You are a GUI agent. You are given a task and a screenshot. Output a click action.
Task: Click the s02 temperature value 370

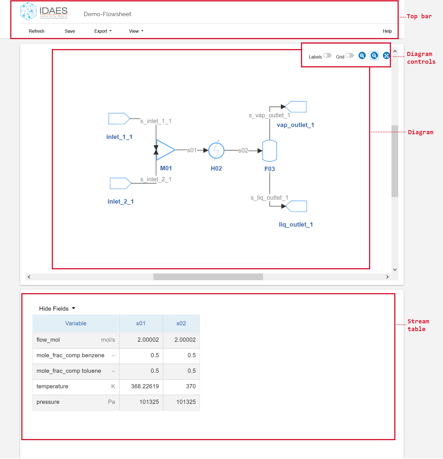tap(191, 386)
